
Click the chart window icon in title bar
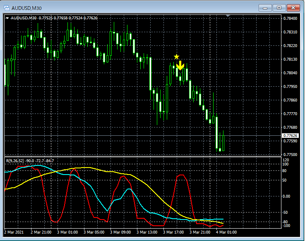(7, 8)
